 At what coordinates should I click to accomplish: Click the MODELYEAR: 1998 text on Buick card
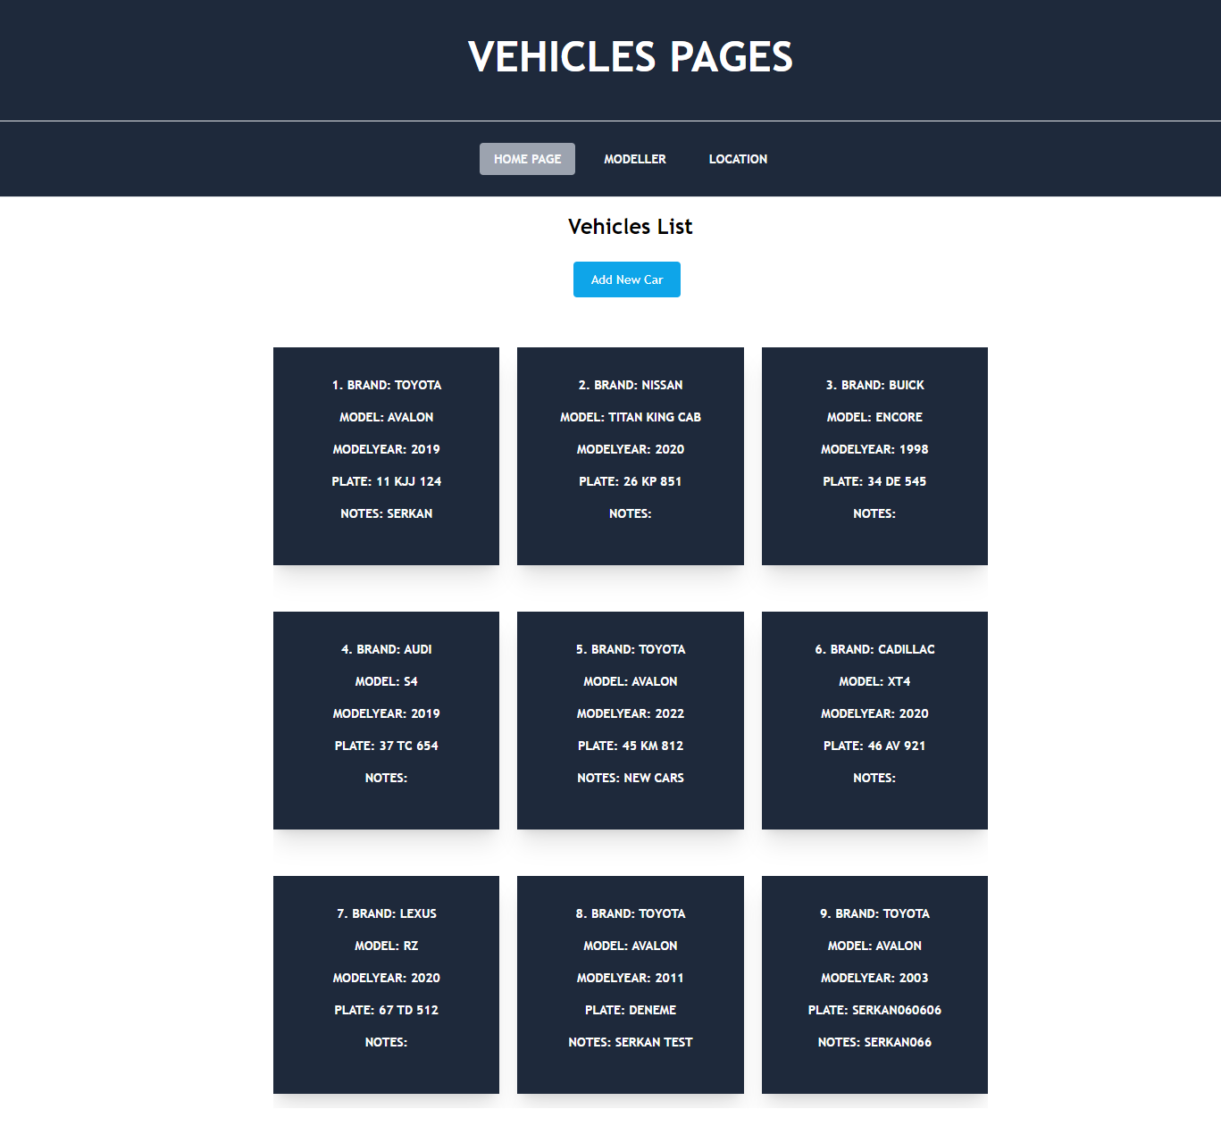tap(874, 449)
